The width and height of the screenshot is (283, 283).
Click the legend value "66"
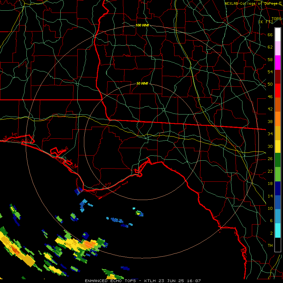pyautogui.click(x=270, y=35)
